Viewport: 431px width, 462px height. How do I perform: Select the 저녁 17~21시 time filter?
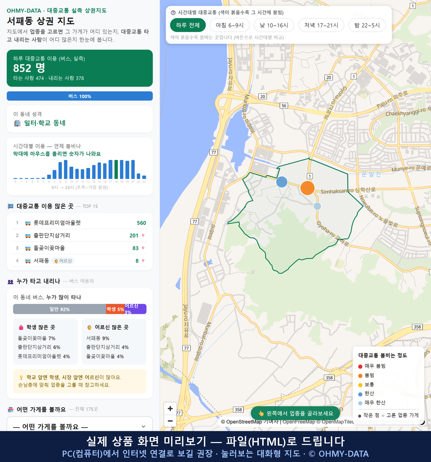[321, 25]
